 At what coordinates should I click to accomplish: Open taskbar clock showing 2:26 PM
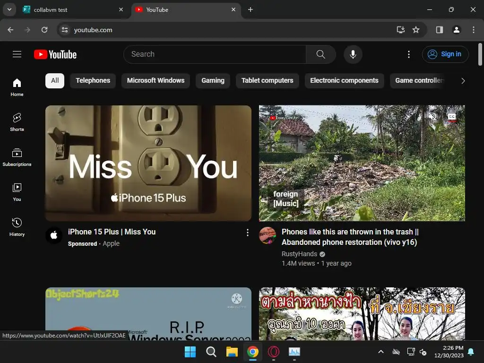pyautogui.click(x=449, y=352)
